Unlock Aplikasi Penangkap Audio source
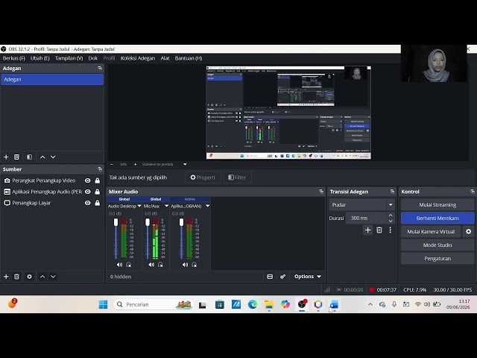Viewport: 477px width, 358px height. (x=98, y=192)
